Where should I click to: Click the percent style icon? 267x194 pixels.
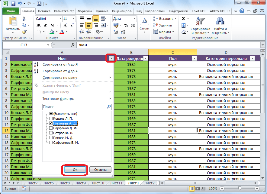click(125, 25)
